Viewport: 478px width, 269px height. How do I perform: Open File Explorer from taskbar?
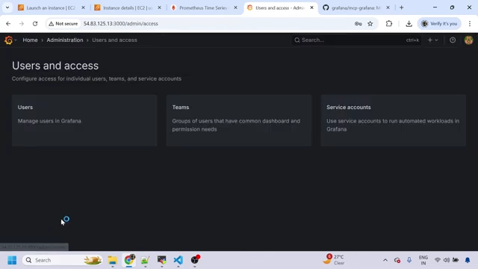click(113, 260)
